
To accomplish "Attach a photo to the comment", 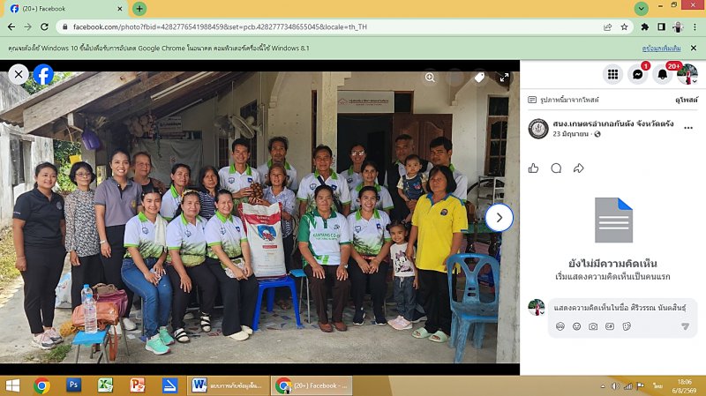I will (x=593, y=326).
